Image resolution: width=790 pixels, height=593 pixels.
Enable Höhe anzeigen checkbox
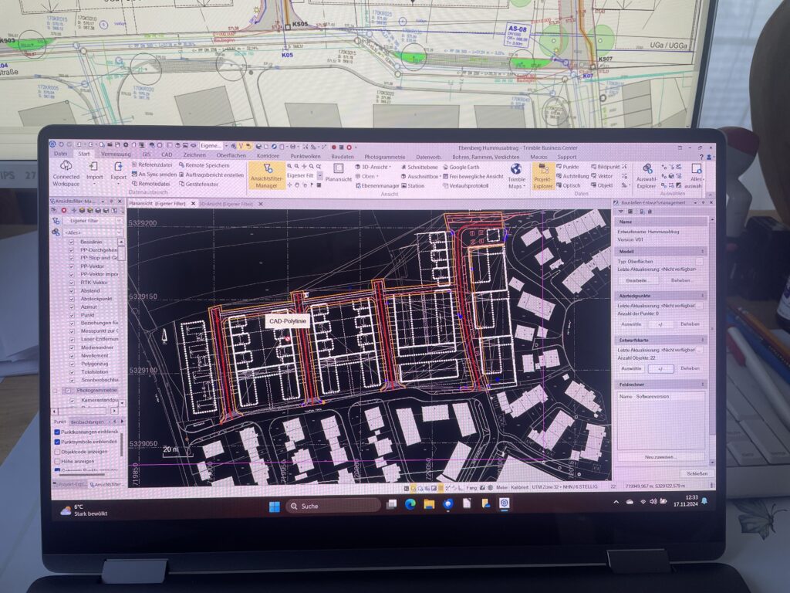(x=57, y=462)
